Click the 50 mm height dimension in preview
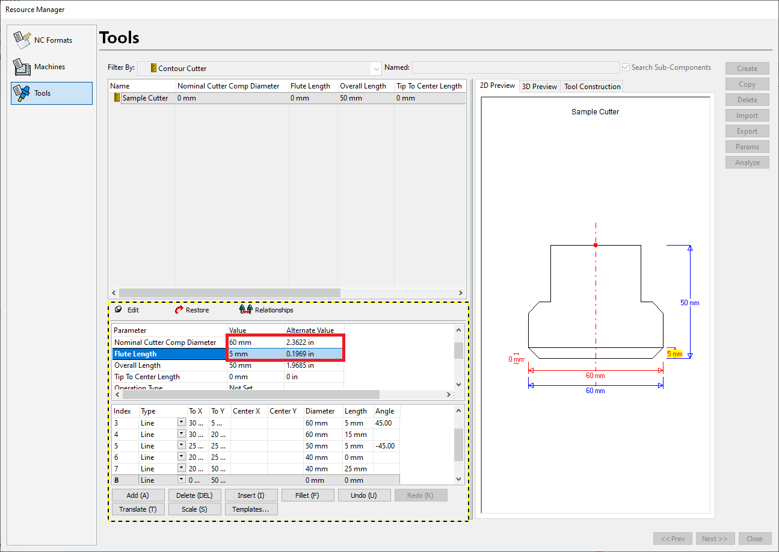This screenshot has height=552, width=779. [x=690, y=303]
